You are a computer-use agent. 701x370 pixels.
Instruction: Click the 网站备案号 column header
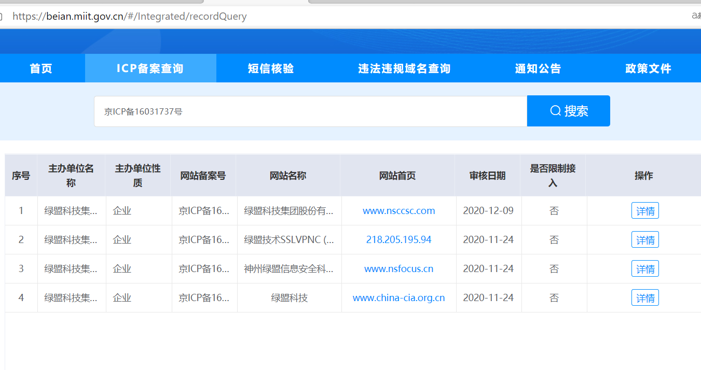point(203,176)
